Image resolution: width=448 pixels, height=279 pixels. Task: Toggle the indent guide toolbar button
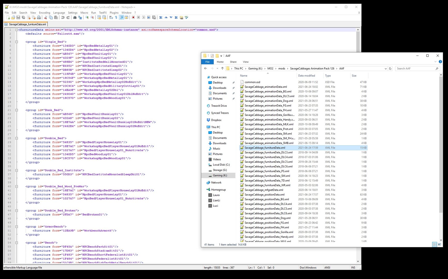pyautogui.click(x=121, y=18)
